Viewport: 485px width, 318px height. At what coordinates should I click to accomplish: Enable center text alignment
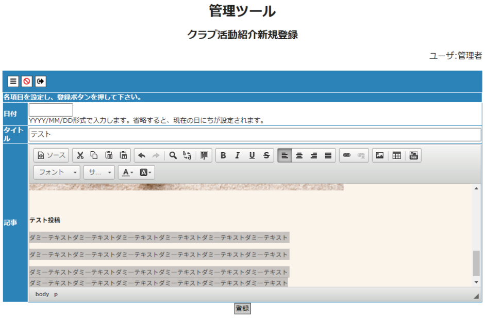[299, 155]
